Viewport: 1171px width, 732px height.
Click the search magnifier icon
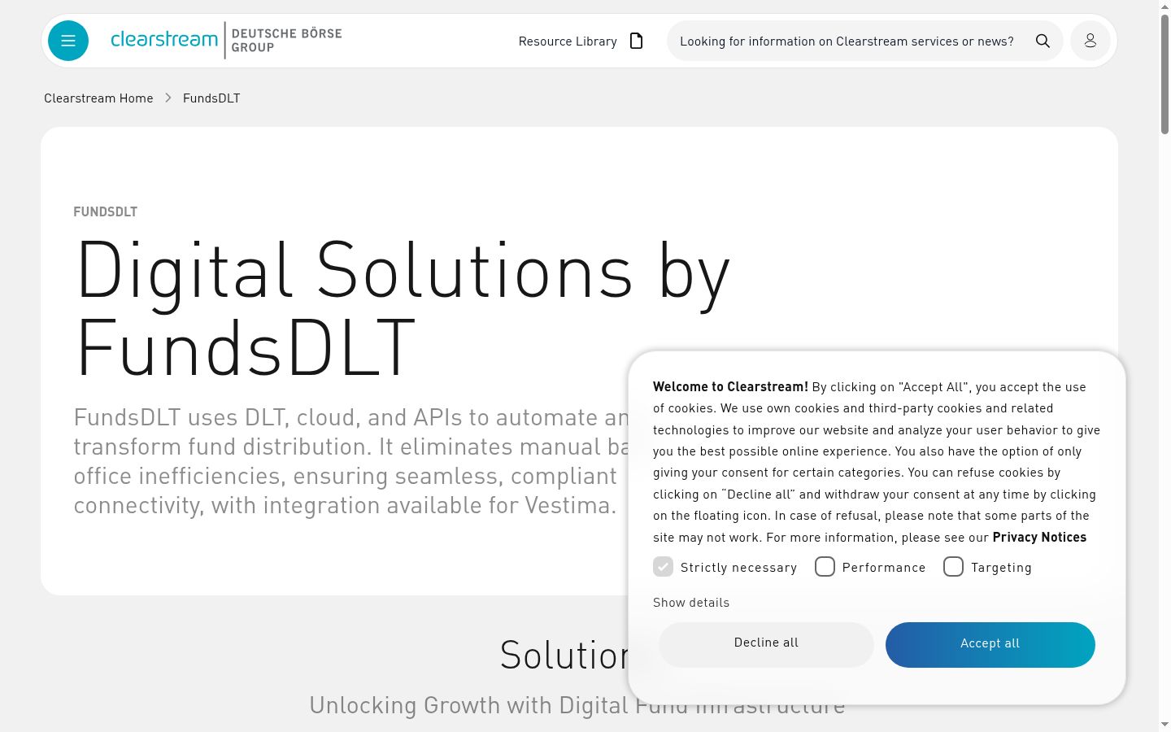pos(1043,41)
